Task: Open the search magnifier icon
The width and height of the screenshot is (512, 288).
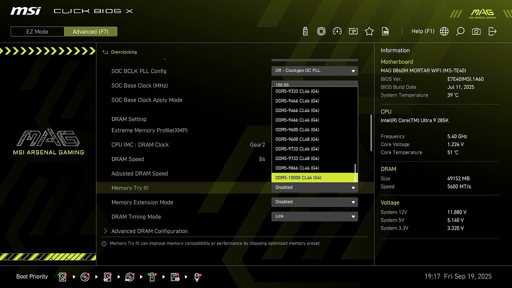Action: coord(460,31)
